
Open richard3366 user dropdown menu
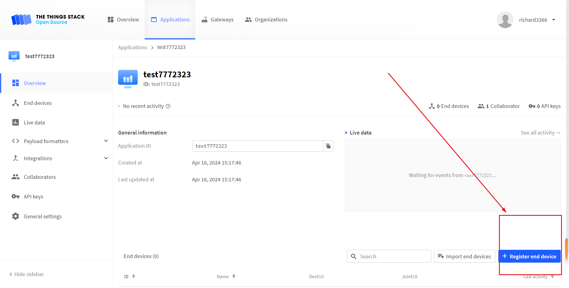tap(553, 20)
